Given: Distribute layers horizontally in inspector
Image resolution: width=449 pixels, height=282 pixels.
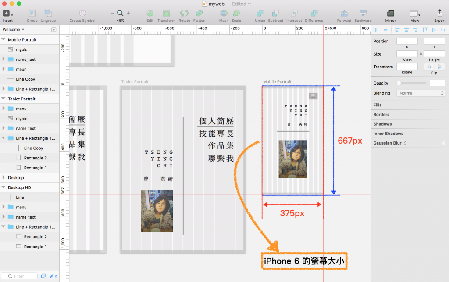Looking at the screenshot, I should pyautogui.click(x=376, y=30).
